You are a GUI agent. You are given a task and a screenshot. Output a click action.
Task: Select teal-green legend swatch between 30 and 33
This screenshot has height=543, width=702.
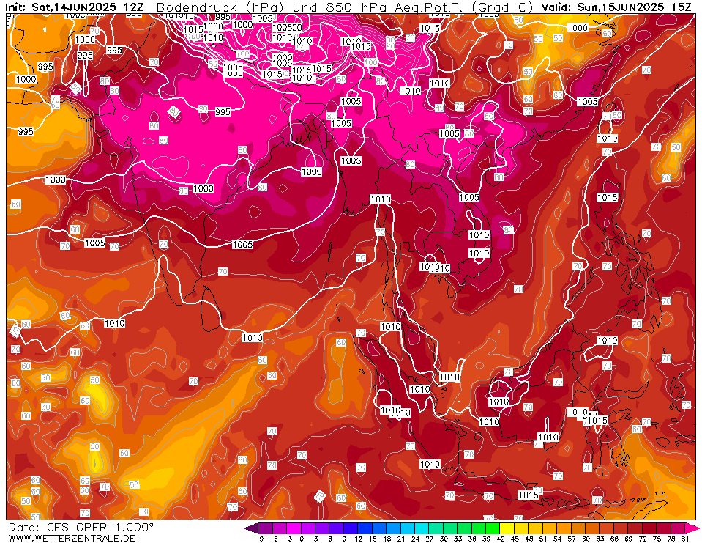[x=450, y=528]
